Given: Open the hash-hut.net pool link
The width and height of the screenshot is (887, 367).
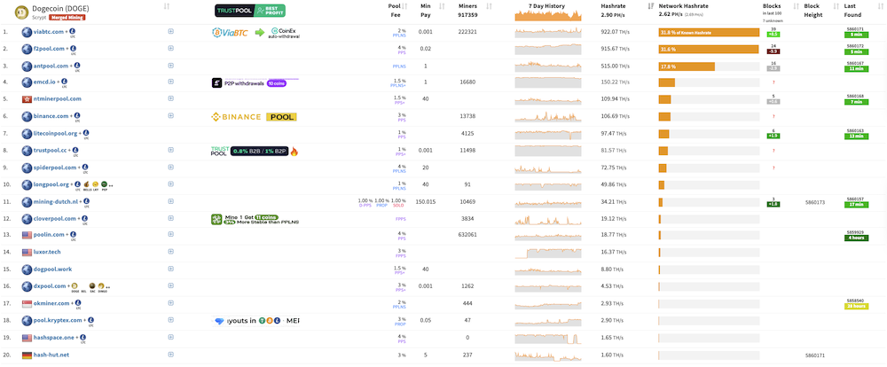Looking at the screenshot, I should (x=52, y=355).
